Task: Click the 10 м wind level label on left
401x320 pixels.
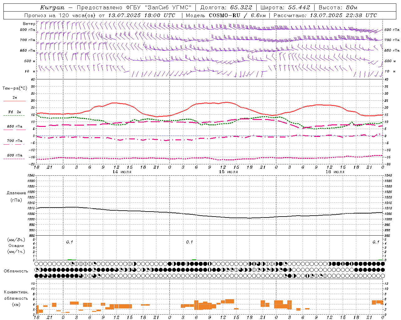Action: 30,71
